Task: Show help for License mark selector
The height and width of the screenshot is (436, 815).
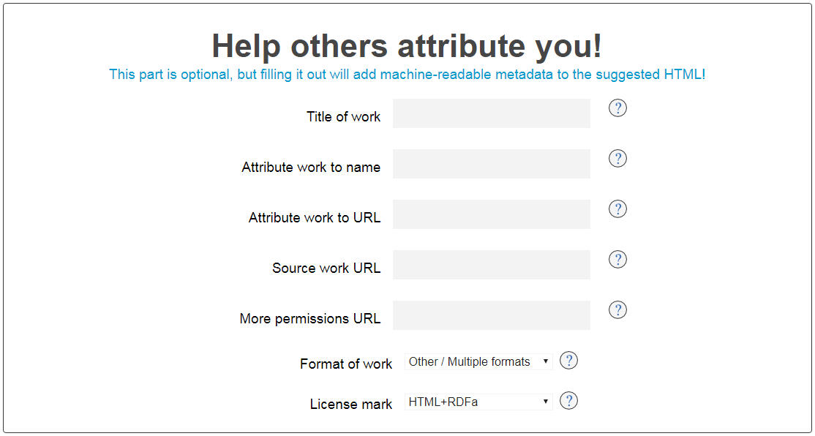Action: point(568,401)
